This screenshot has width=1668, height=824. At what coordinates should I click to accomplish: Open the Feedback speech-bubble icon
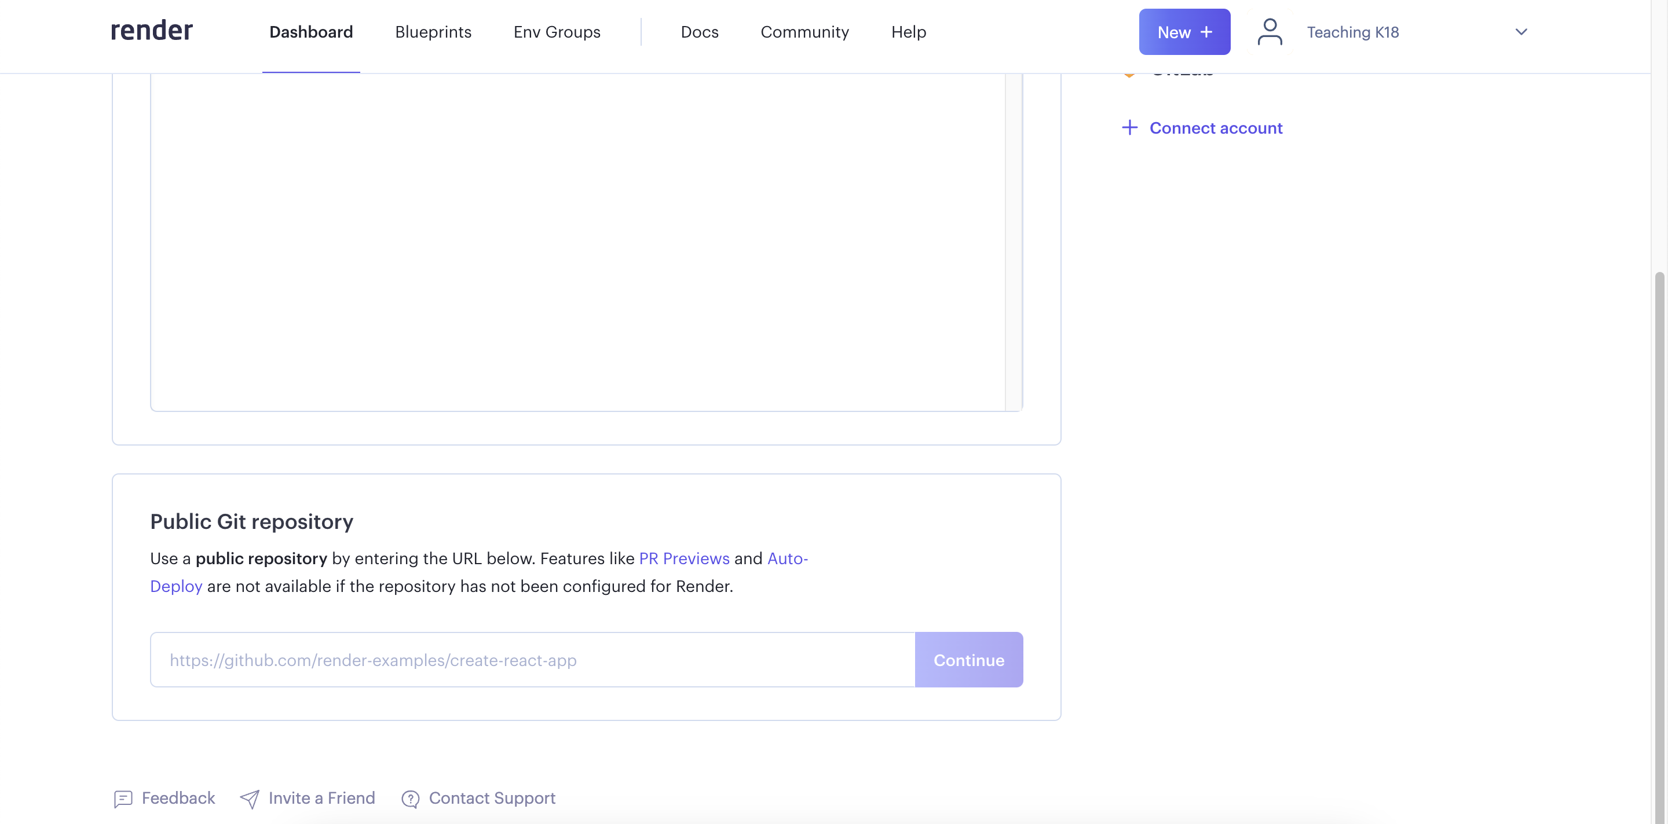[123, 799]
